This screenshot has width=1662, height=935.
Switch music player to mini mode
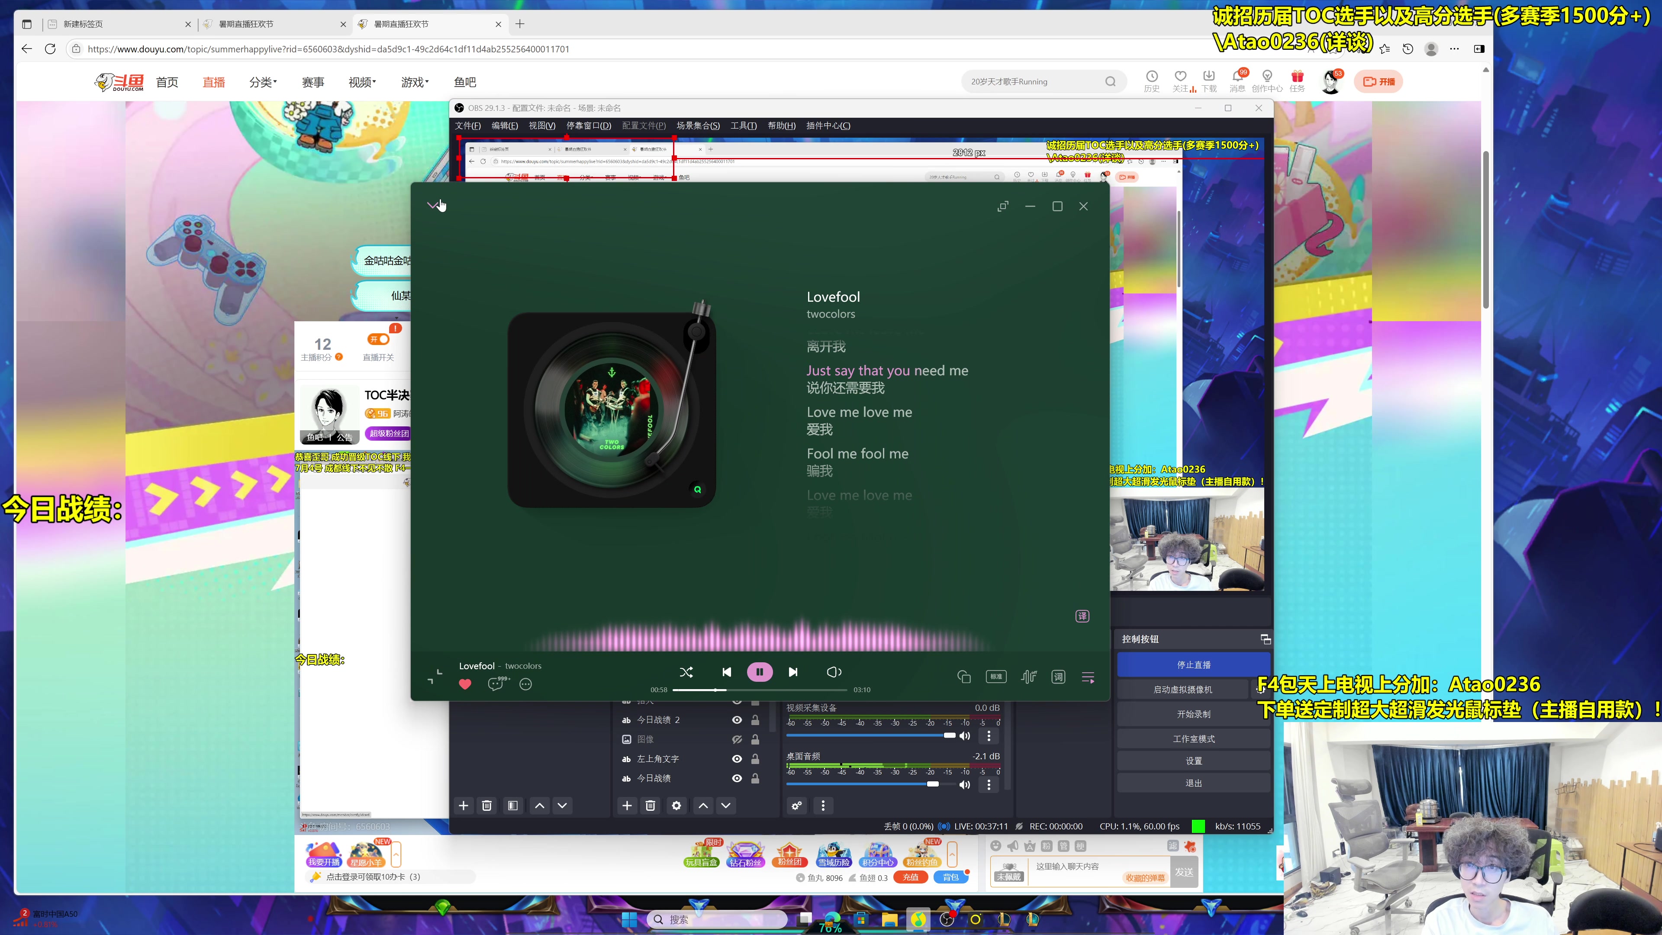click(1003, 206)
